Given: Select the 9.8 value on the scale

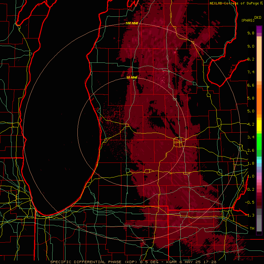Looking at the screenshot, I should [251, 33].
